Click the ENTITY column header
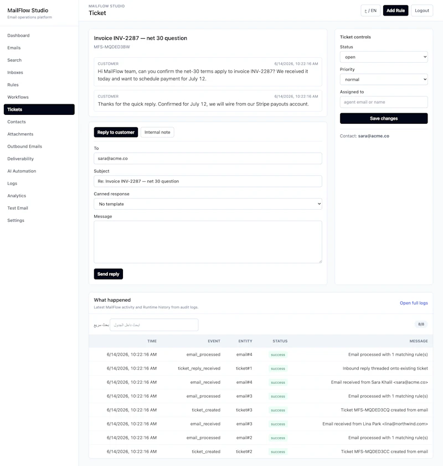 pos(245,341)
